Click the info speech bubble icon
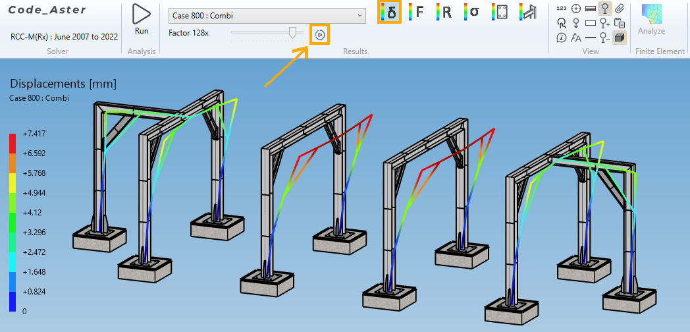Image resolution: width=690 pixels, height=332 pixels. 562,38
